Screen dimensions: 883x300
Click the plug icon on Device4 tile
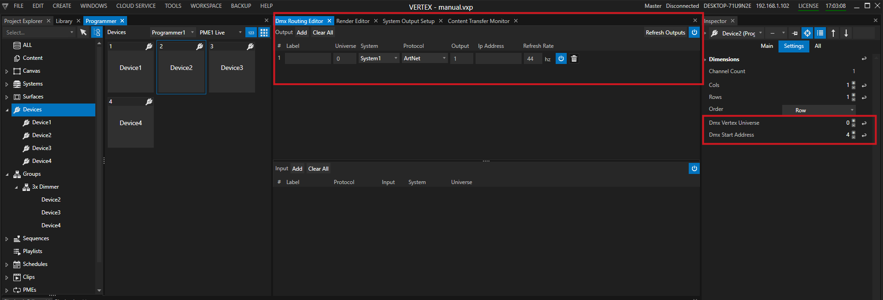149,102
